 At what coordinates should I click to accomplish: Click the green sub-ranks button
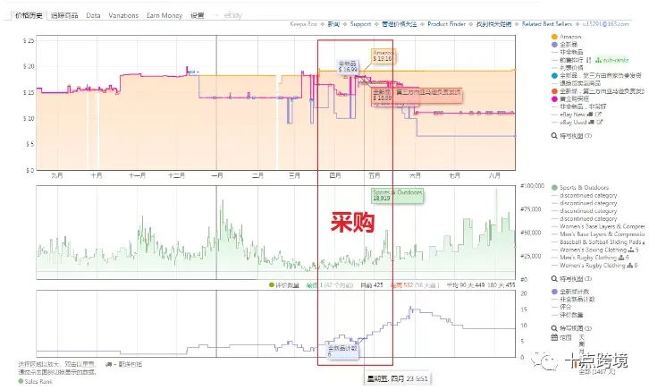(x=611, y=60)
